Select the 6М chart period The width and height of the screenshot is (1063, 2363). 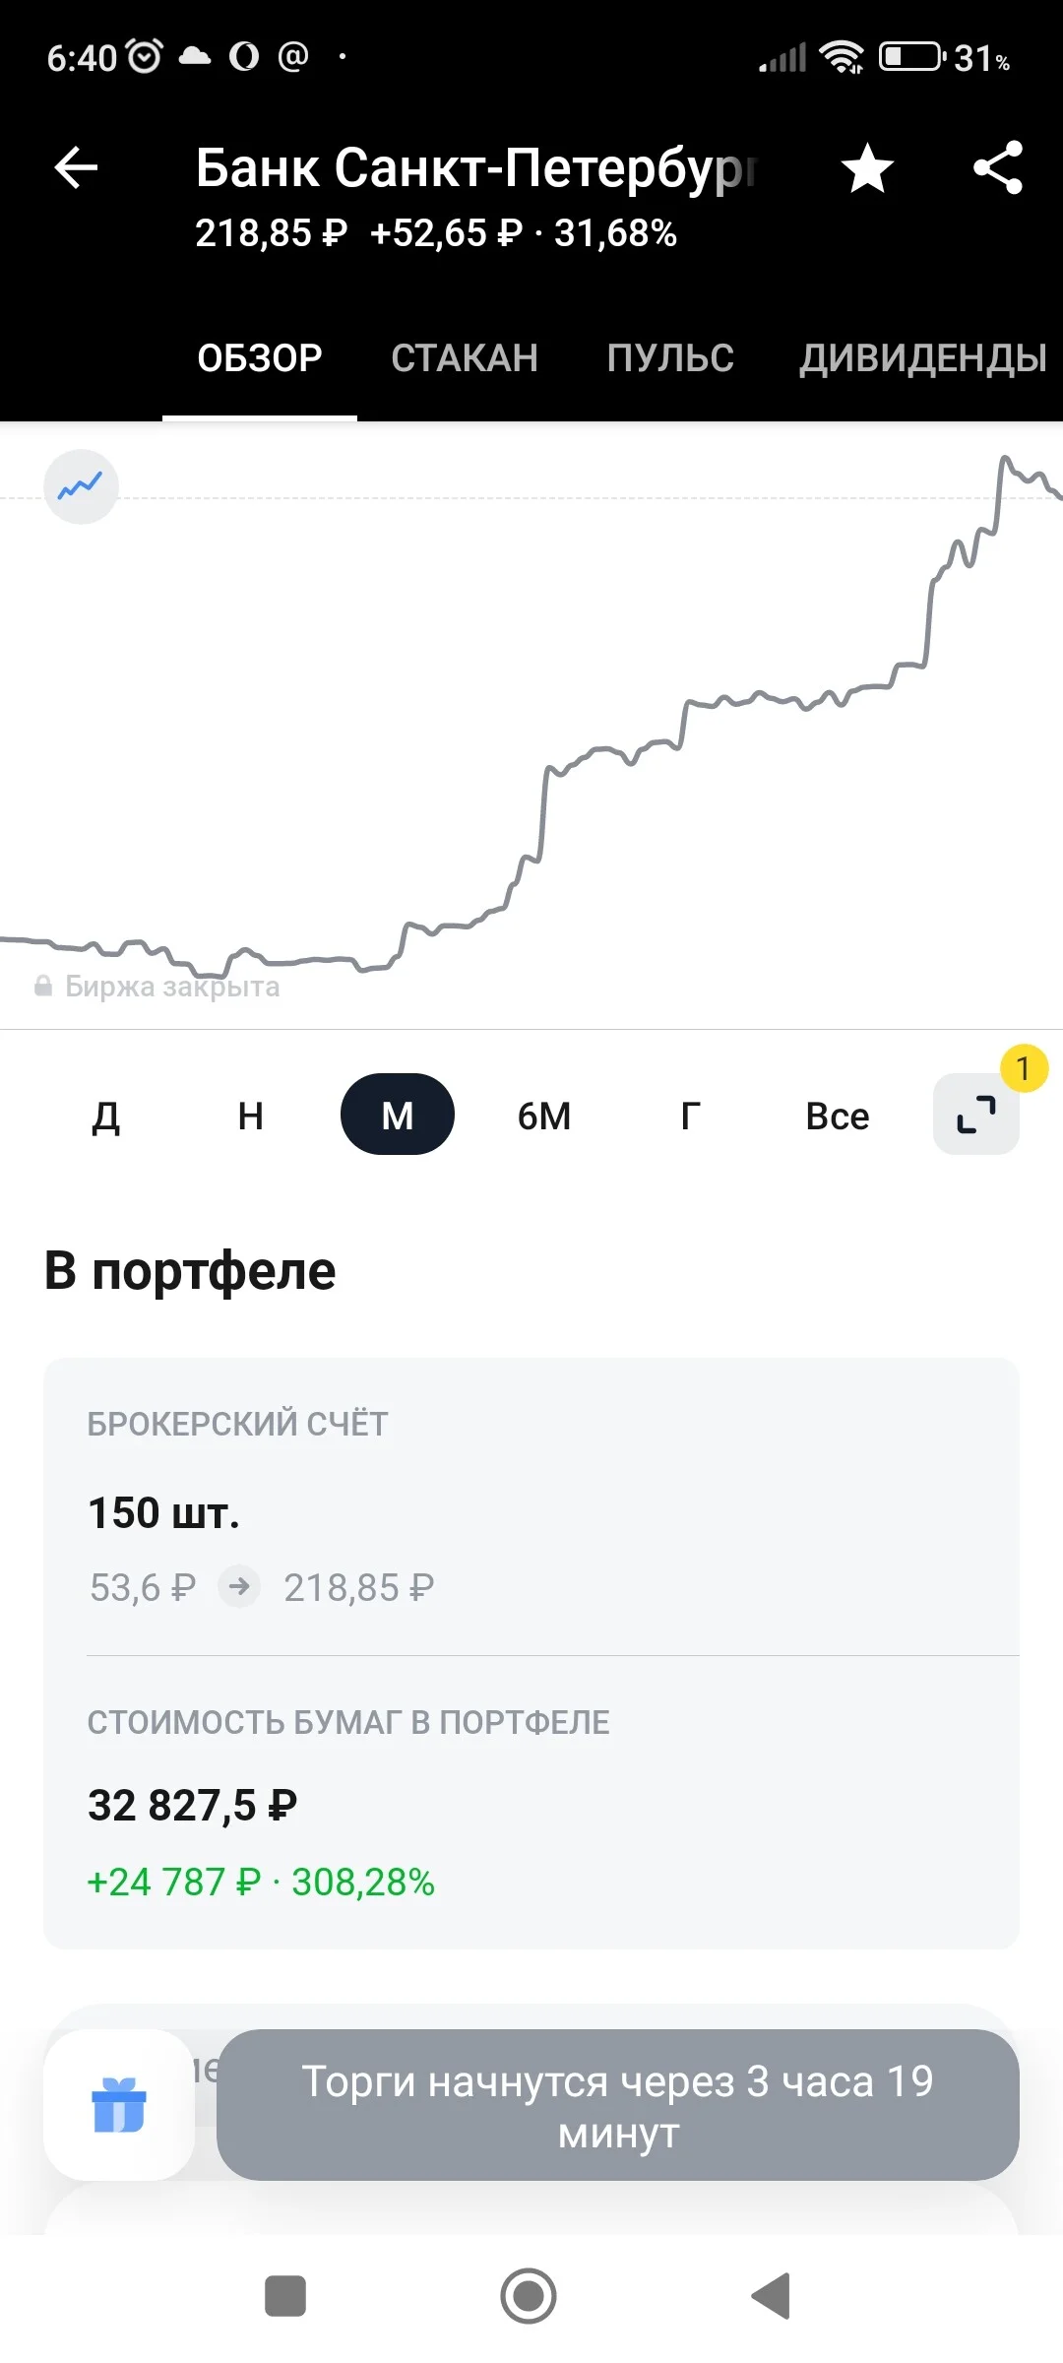(x=544, y=1116)
